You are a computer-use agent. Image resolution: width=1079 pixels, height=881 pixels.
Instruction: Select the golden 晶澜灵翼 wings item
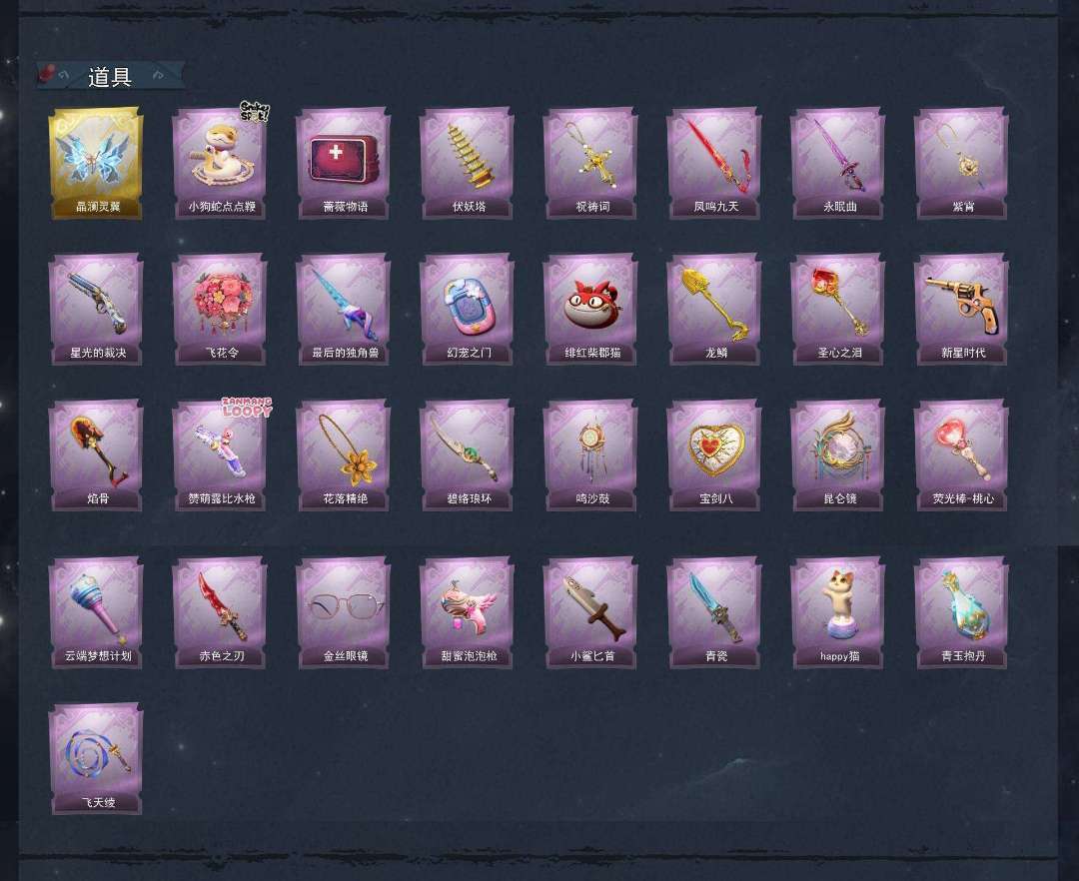click(x=96, y=163)
